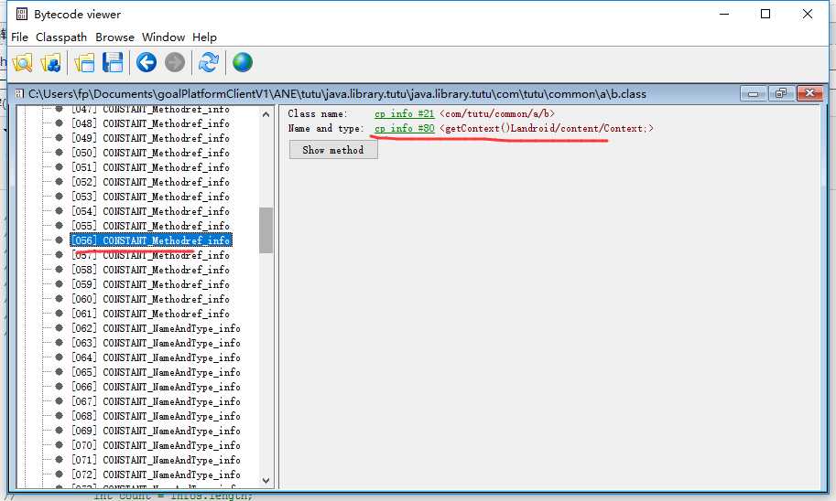Select [050] CONSTANT_Methodref_info node

pos(150,153)
